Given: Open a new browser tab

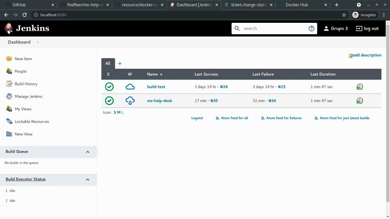Looking at the screenshot, I should pyautogui.click(x=336, y=5).
